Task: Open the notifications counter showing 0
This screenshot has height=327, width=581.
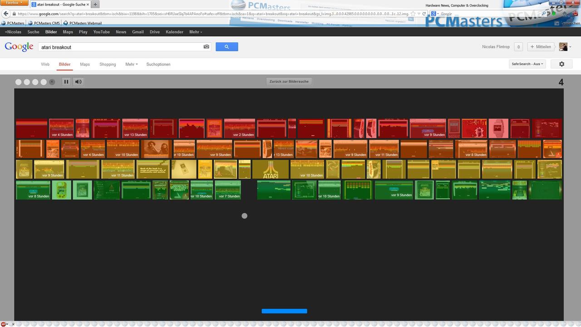Action: point(518,47)
